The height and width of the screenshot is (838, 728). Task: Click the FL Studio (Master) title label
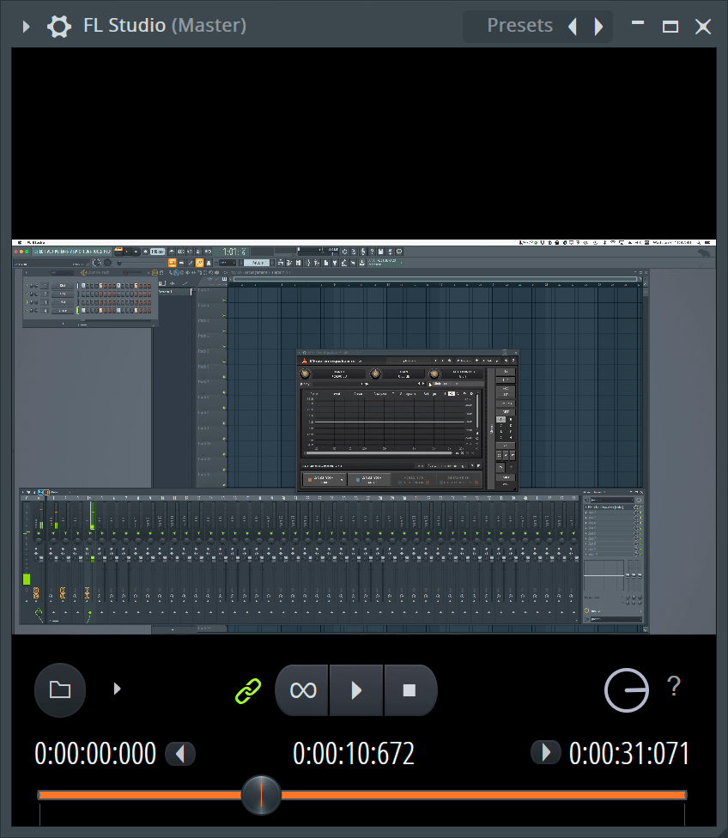165,25
